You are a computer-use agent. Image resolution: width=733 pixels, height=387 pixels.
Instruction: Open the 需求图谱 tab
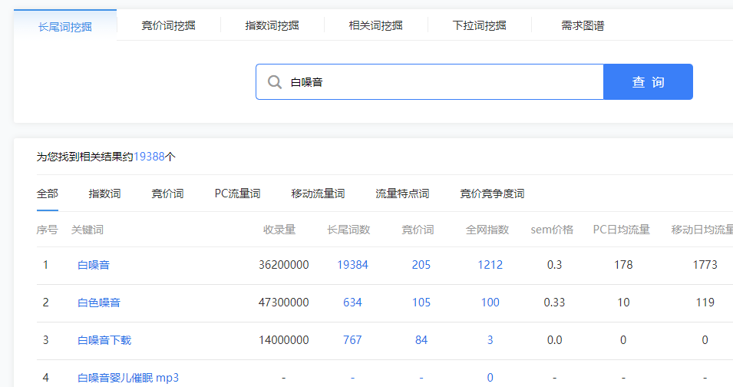tap(583, 25)
